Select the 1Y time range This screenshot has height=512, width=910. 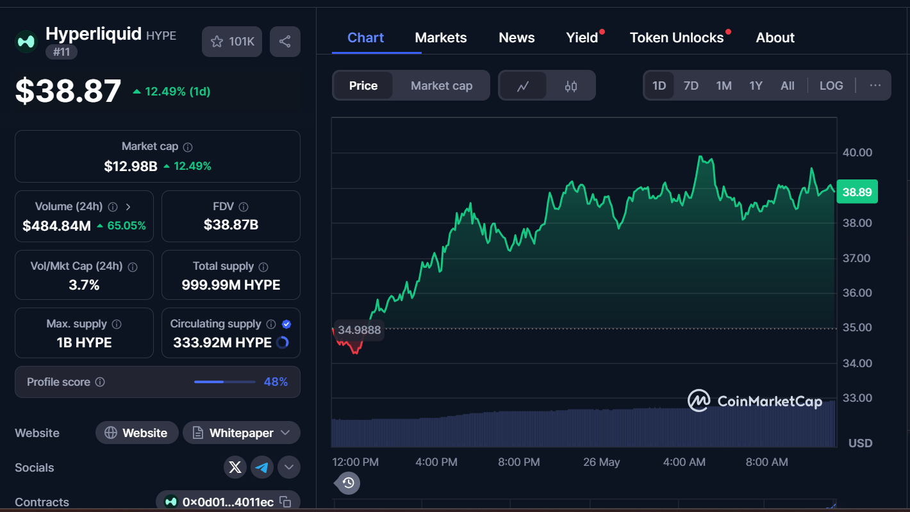(x=756, y=86)
